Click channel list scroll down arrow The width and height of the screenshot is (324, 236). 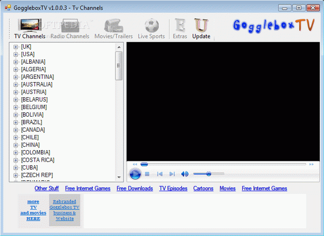(x=119, y=177)
